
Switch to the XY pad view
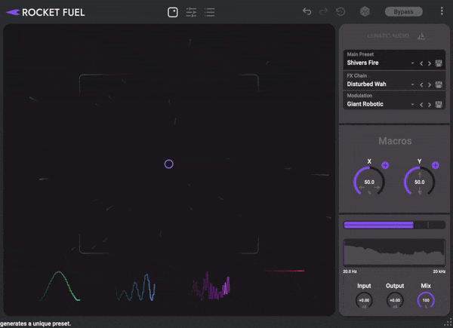[173, 12]
